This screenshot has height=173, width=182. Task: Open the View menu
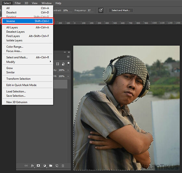[34, 3]
